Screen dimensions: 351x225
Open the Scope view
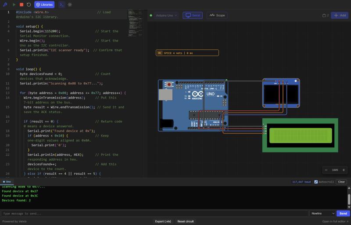click(x=217, y=15)
